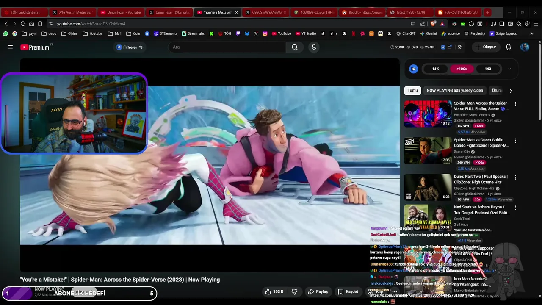
Task: Click the trophy icon in YouTube header
Action: (459, 47)
